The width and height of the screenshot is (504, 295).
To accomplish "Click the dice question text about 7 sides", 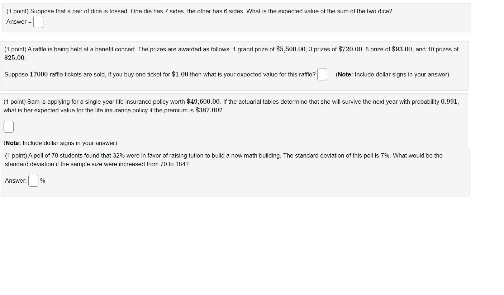I will 199,11.
